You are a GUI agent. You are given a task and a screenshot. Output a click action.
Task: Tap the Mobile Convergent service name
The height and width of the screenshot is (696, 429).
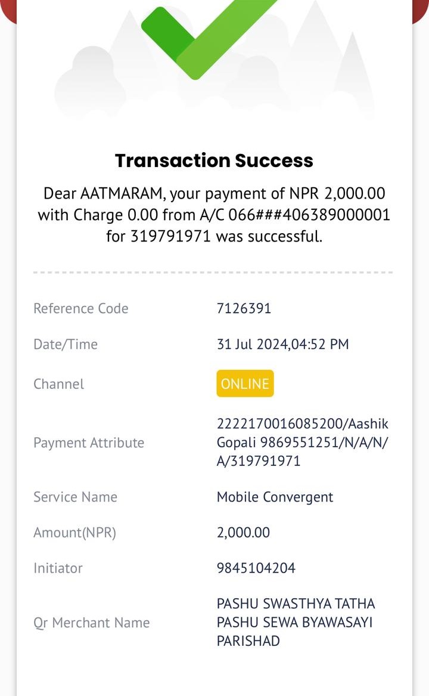pyautogui.click(x=275, y=497)
